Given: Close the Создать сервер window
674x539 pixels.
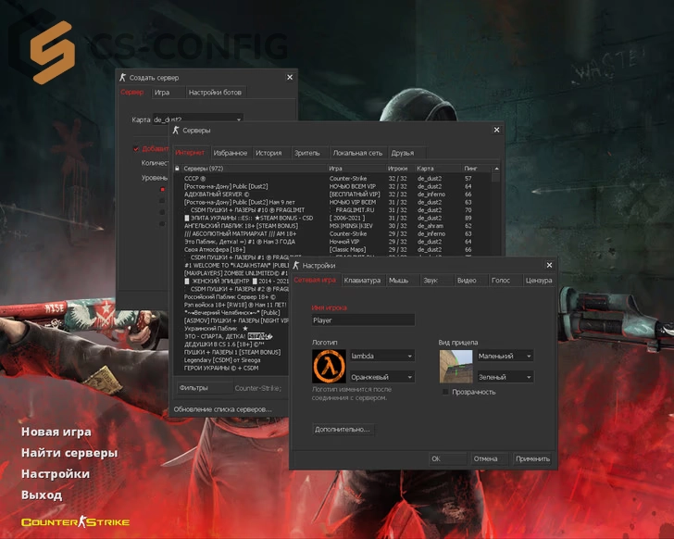Looking at the screenshot, I should pos(290,78).
